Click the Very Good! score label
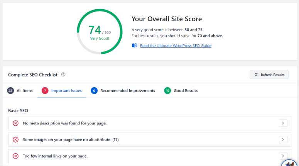This screenshot has height=166, width=299. coord(100,38)
